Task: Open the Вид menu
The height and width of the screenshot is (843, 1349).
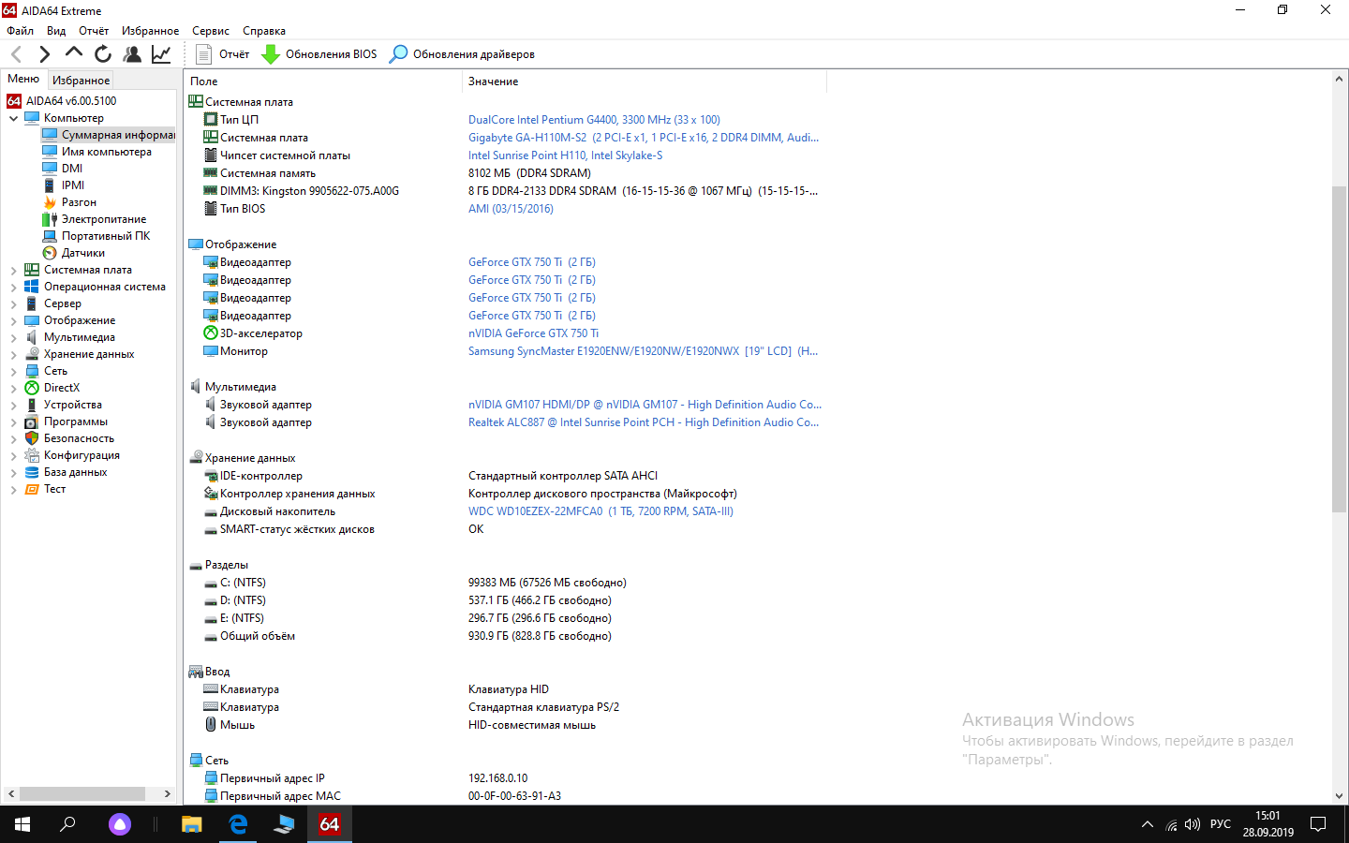Action: click(56, 31)
